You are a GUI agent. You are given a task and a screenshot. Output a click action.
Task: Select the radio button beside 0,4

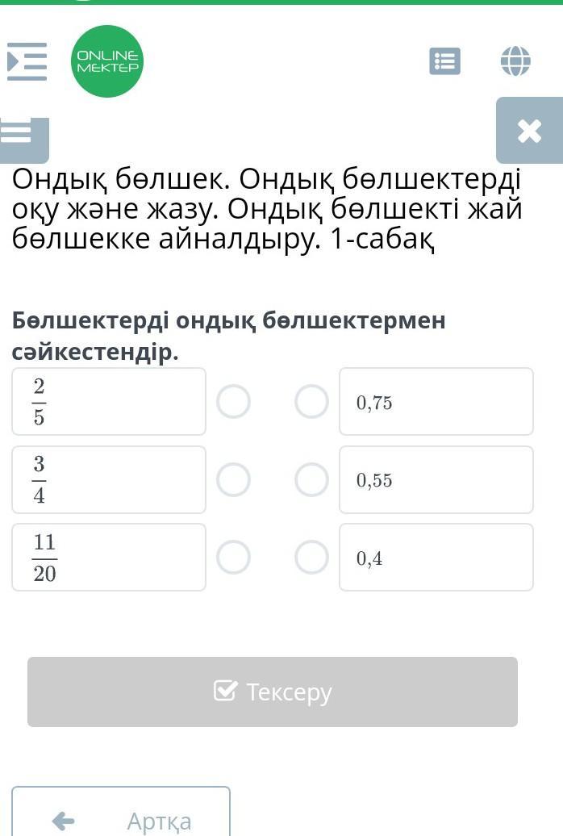[x=311, y=557]
